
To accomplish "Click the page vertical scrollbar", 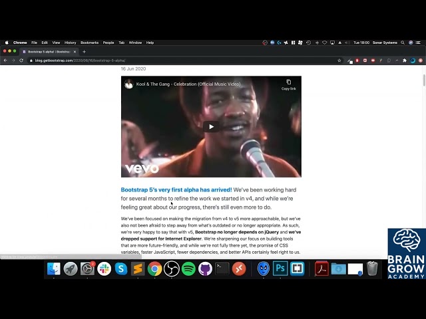I will [x=424, y=80].
